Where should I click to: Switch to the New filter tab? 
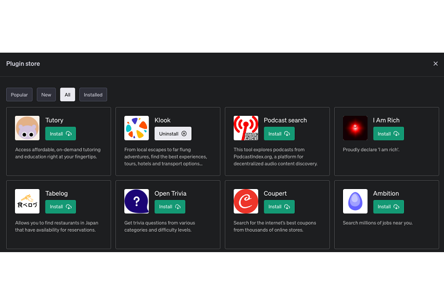(x=46, y=94)
